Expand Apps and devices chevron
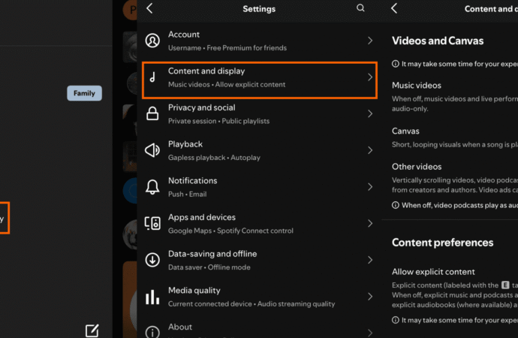The image size is (518, 338). coord(369,223)
